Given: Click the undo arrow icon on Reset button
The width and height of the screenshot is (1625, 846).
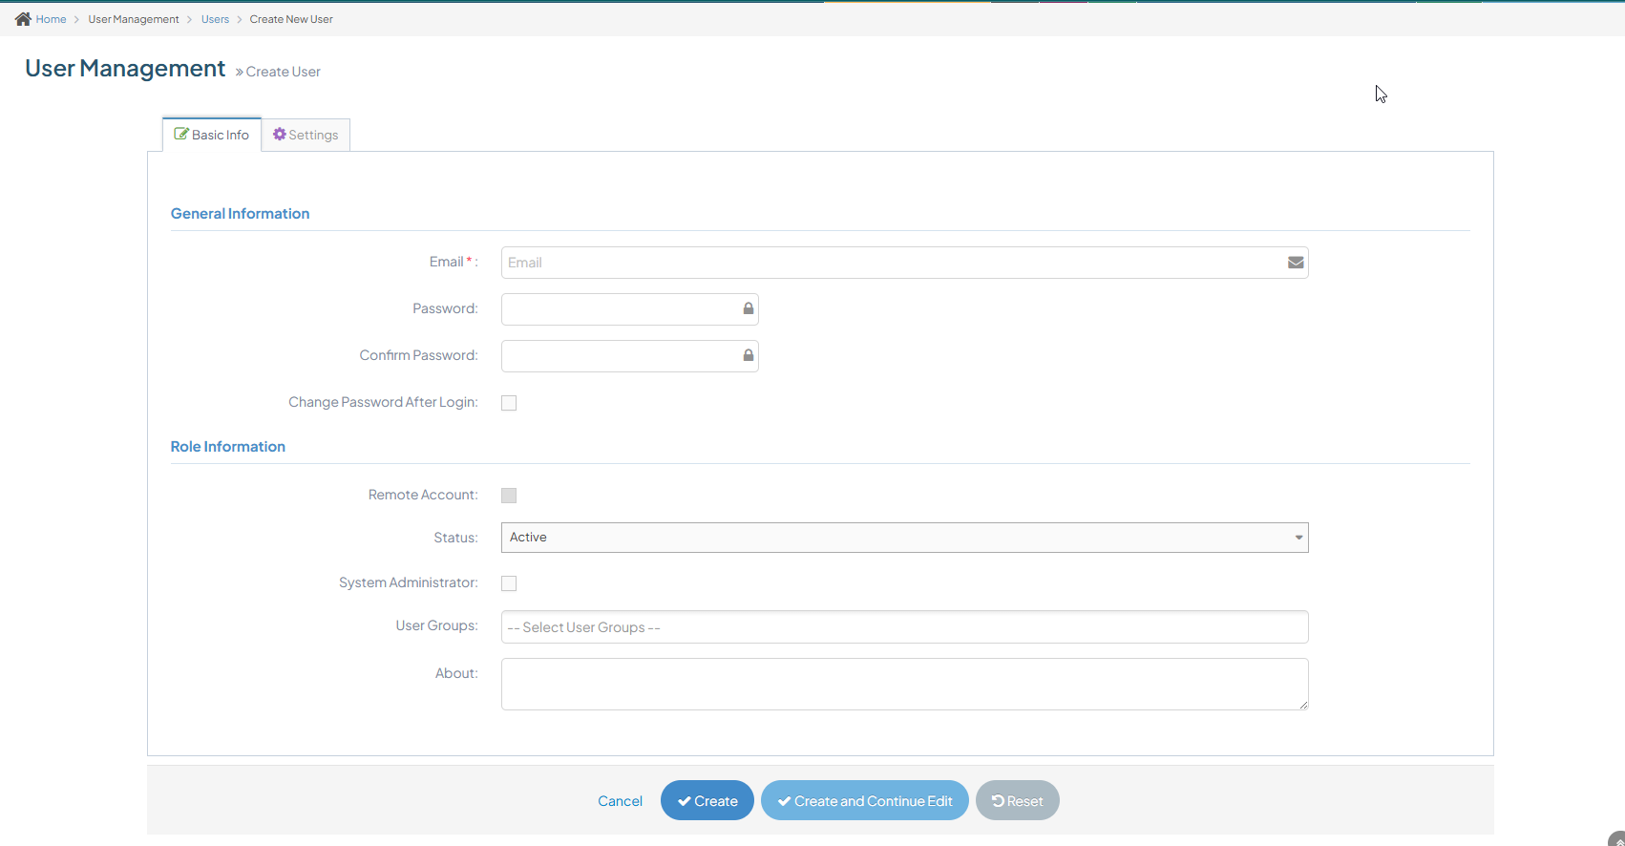Looking at the screenshot, I should click(x=998, y=801).
